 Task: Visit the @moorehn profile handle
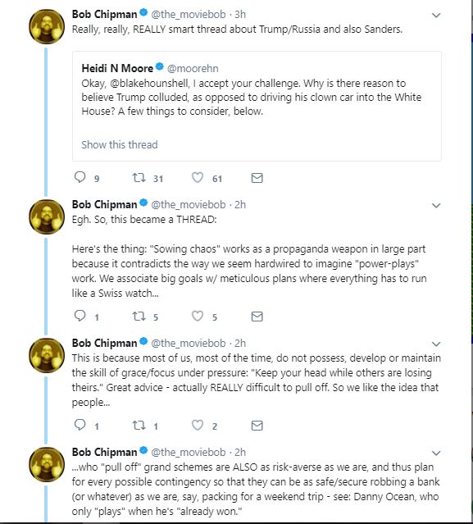click(193, 69)
